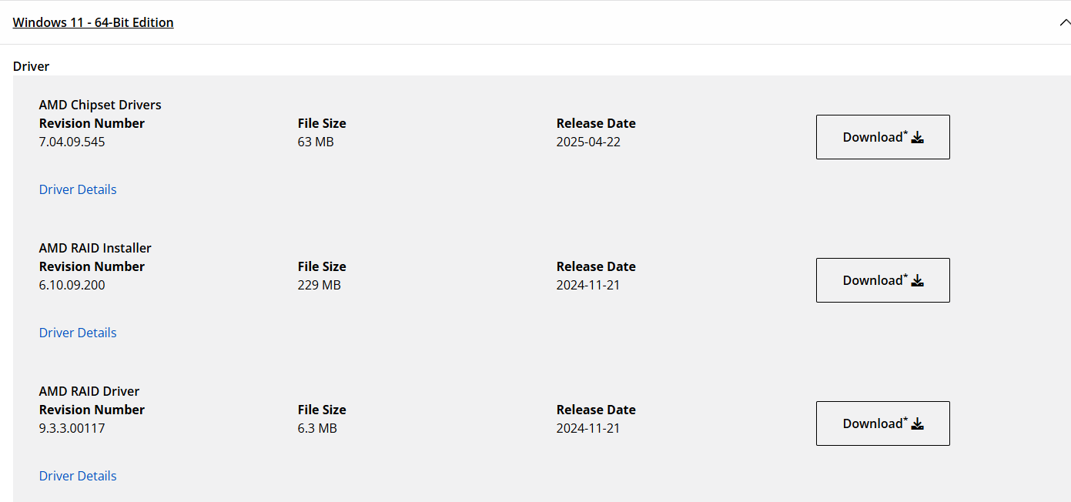Image resolution: width=1071 pixels, height=502 pixels.
Task: Click the AMD Chipset Drivers title text
Action: tap(100, 105)
